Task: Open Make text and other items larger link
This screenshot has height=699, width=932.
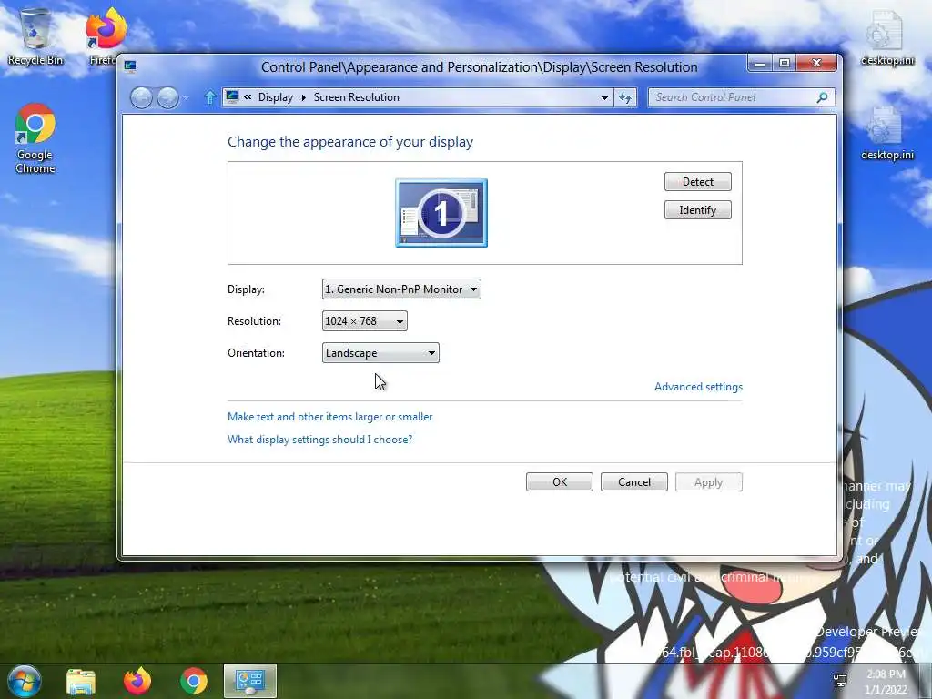Action: (x=329, y=417)
